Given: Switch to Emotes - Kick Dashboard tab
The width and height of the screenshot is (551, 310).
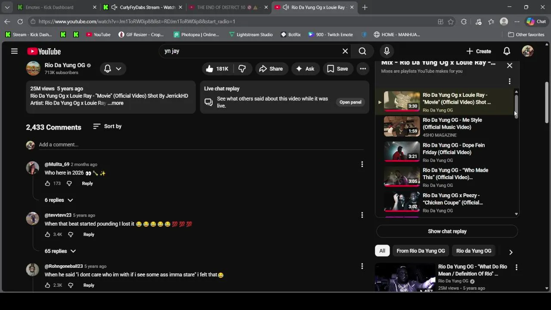Looking at the screenshot, I should coord(56,7).
